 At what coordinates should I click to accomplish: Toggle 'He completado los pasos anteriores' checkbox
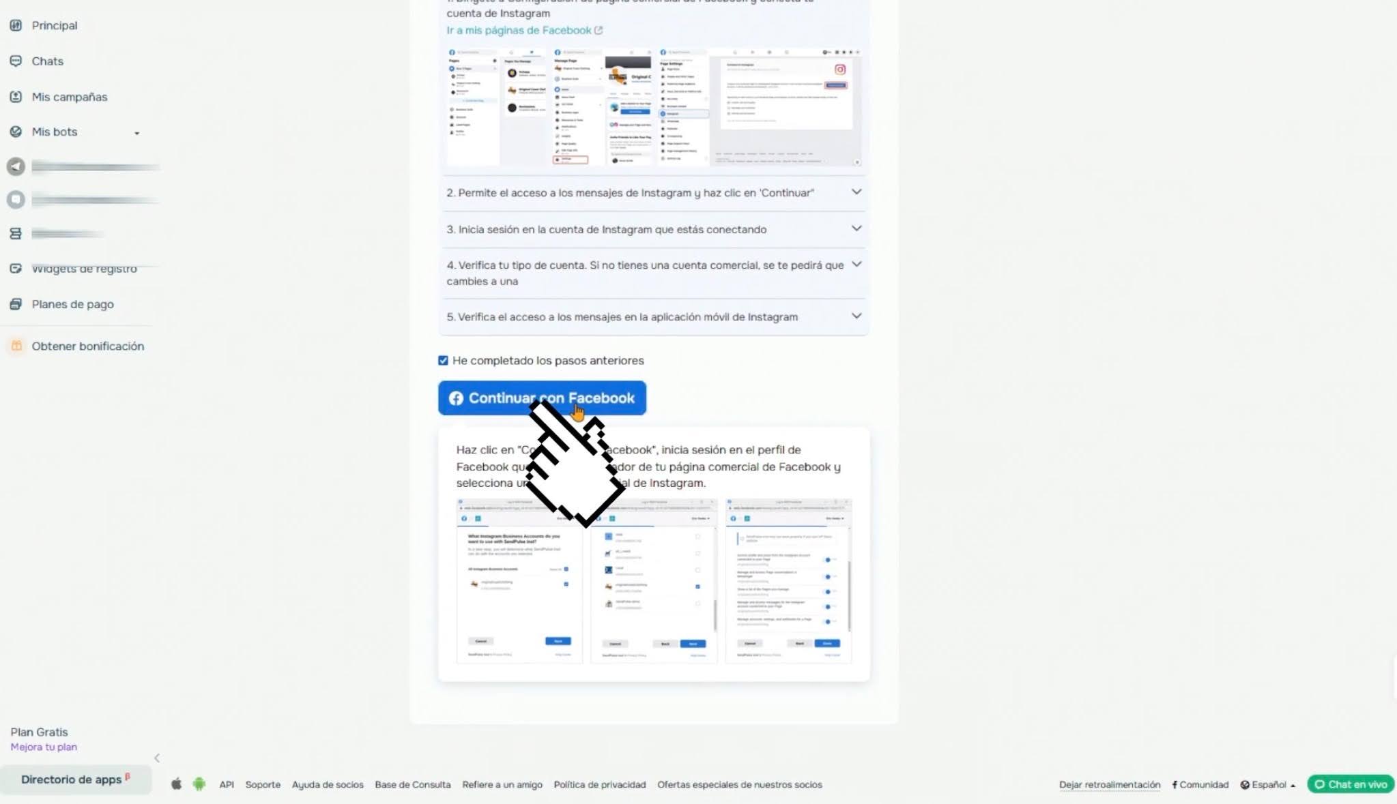click(x=443, y=360)
